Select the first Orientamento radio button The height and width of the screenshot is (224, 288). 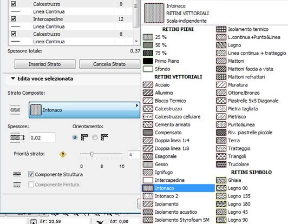pyautogui.click(x=75, y=137)
